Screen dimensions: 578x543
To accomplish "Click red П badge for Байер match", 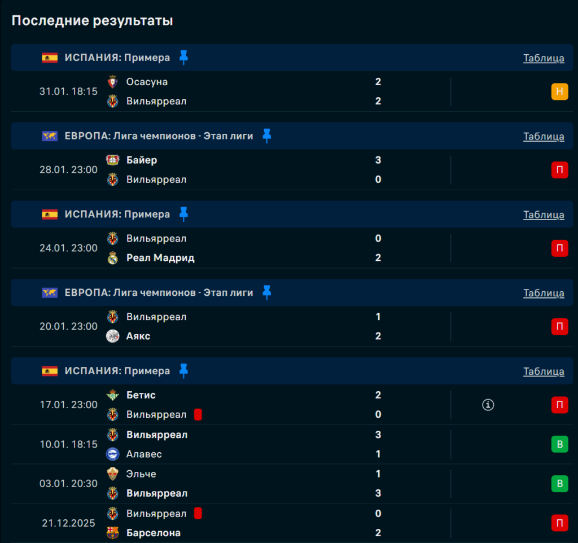I will pyautogui.click(x=559, y=170).
